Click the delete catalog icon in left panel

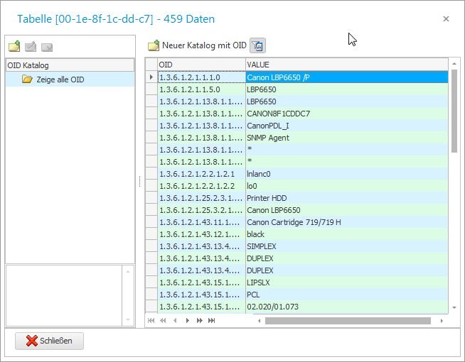click(47, 47)
